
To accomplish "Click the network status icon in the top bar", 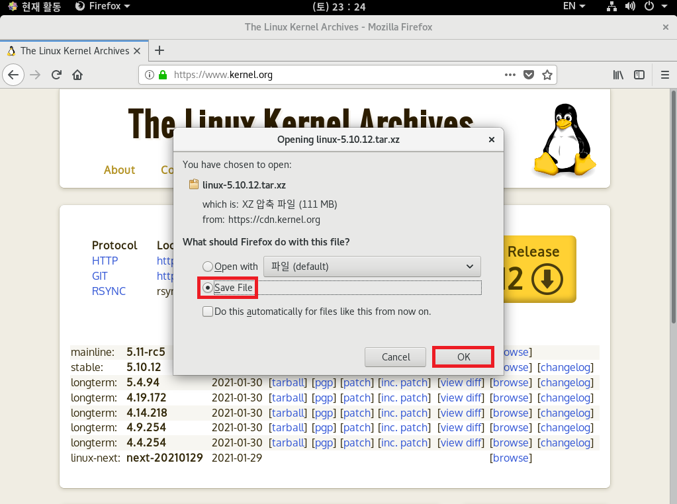I will point(611,6).
